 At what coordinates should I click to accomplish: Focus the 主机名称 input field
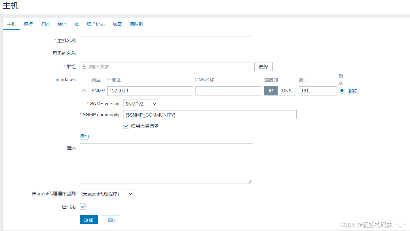point(166,41)
